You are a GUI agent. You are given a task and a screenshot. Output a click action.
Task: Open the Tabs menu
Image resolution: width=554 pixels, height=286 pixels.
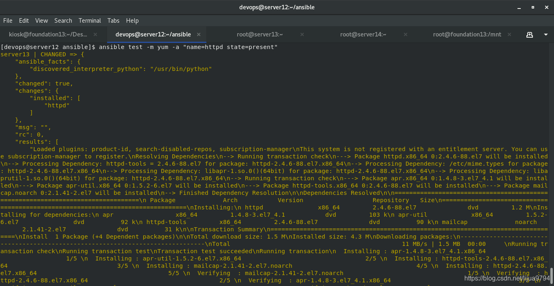click(x=114, y=20)
